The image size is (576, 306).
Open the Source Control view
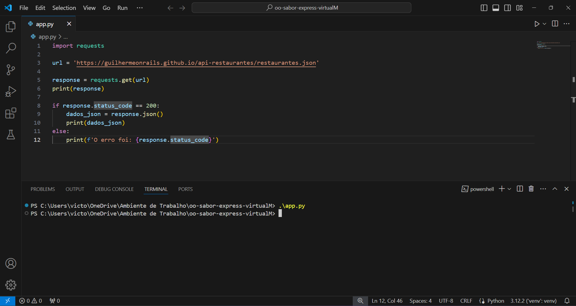[x=11, y=70]
